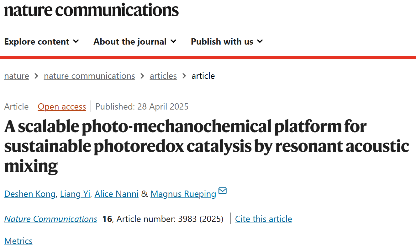This screenshot has height=248, width=416.
Task: Click chevron arrow beside Publish with us
Action: click(x=260, y=41)
